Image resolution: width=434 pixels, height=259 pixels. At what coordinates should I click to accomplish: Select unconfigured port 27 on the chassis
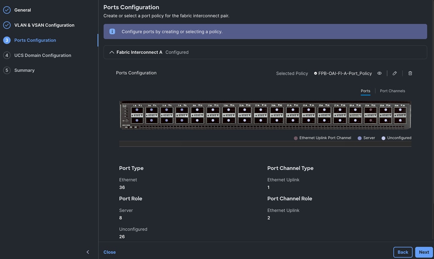tap(340, 110)
